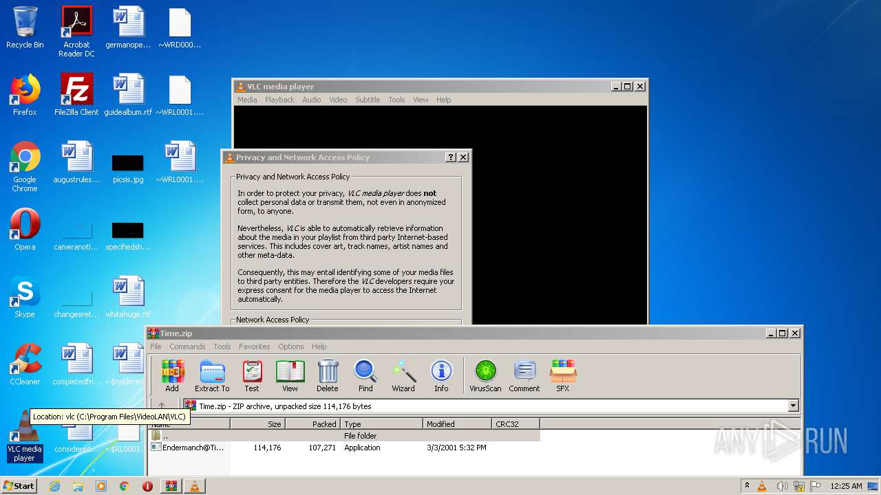Screen dimensions: 881x495
Task: Click the SFX icon in WinRAR toolbar
Action: [x=562, y=376]
